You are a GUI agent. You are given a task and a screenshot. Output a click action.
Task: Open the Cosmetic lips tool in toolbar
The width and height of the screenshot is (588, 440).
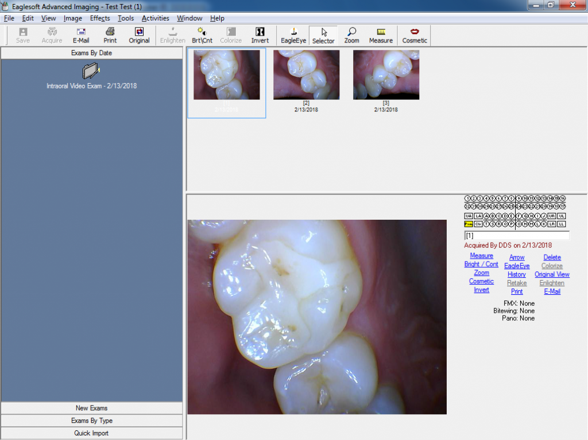coord(415,36)
